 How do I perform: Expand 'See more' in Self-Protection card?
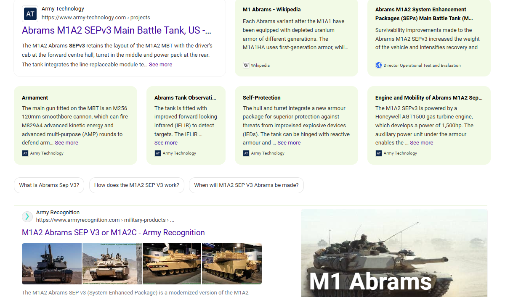[x=289, y=143]
